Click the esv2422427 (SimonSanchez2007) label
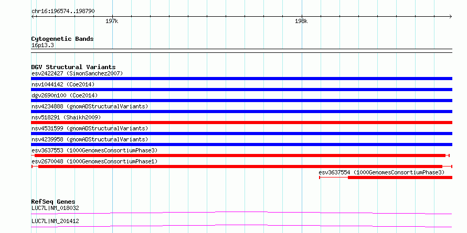Screen dimensions: 467x233 point(77,73)
